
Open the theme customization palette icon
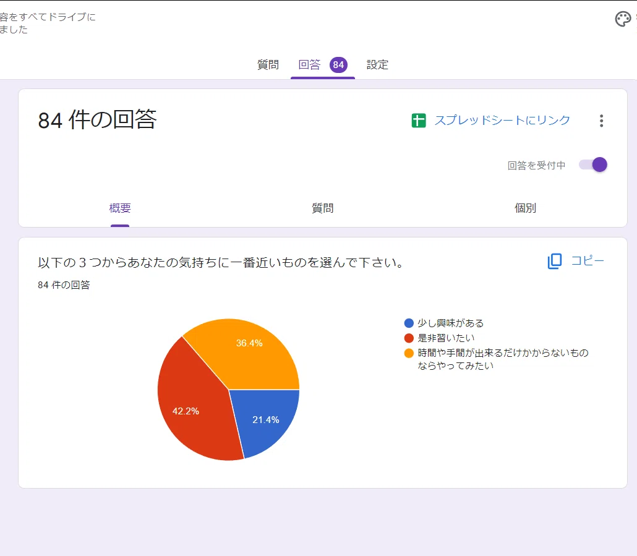pyautogui.click(x=623, y=19)
